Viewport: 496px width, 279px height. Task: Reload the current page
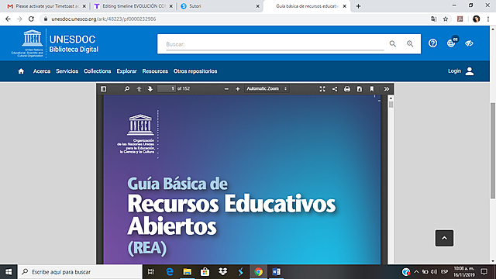tap(31, 19)
